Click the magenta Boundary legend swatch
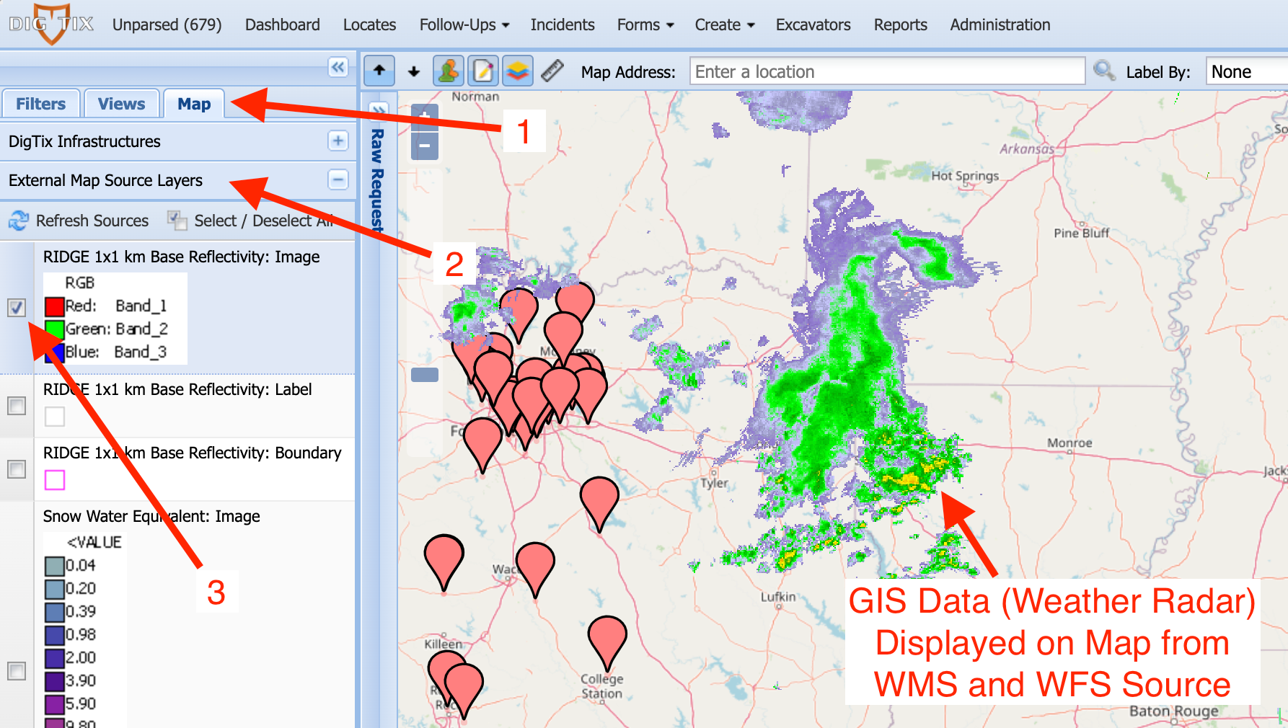 click(55, 480)
